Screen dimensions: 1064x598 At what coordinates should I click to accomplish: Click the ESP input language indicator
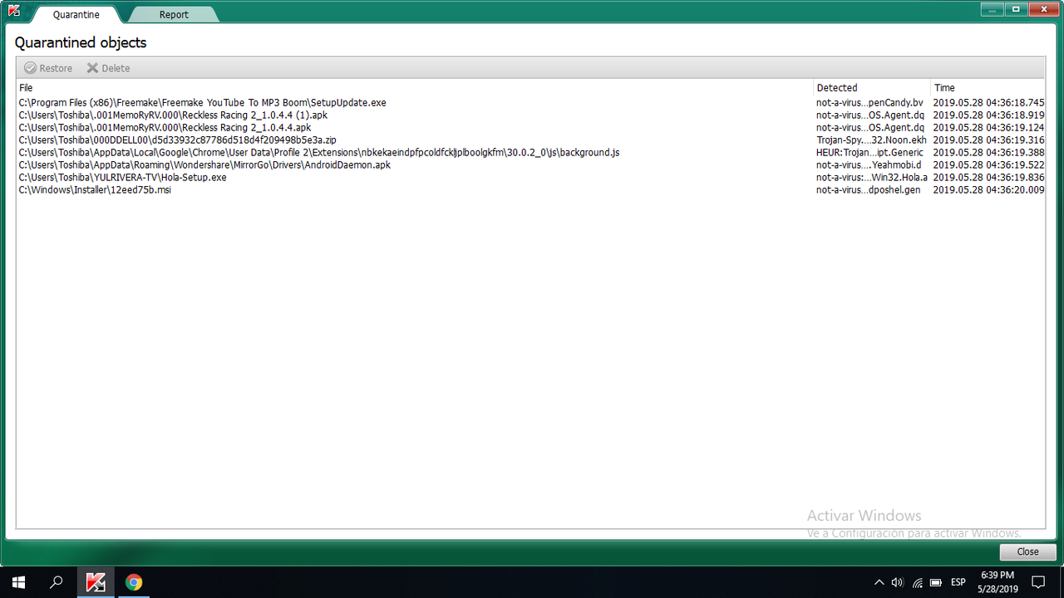(x=958, y=582)
